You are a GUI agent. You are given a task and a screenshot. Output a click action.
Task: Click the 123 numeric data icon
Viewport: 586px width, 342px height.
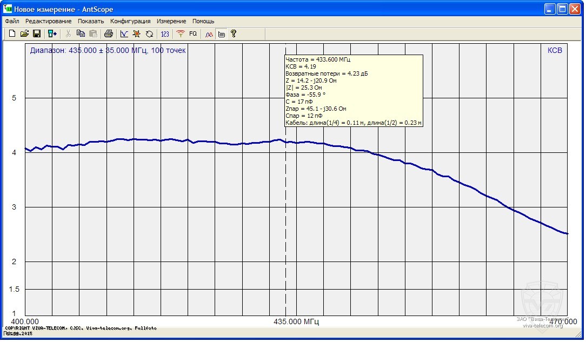pyautogui.click(x=165, y=34)
